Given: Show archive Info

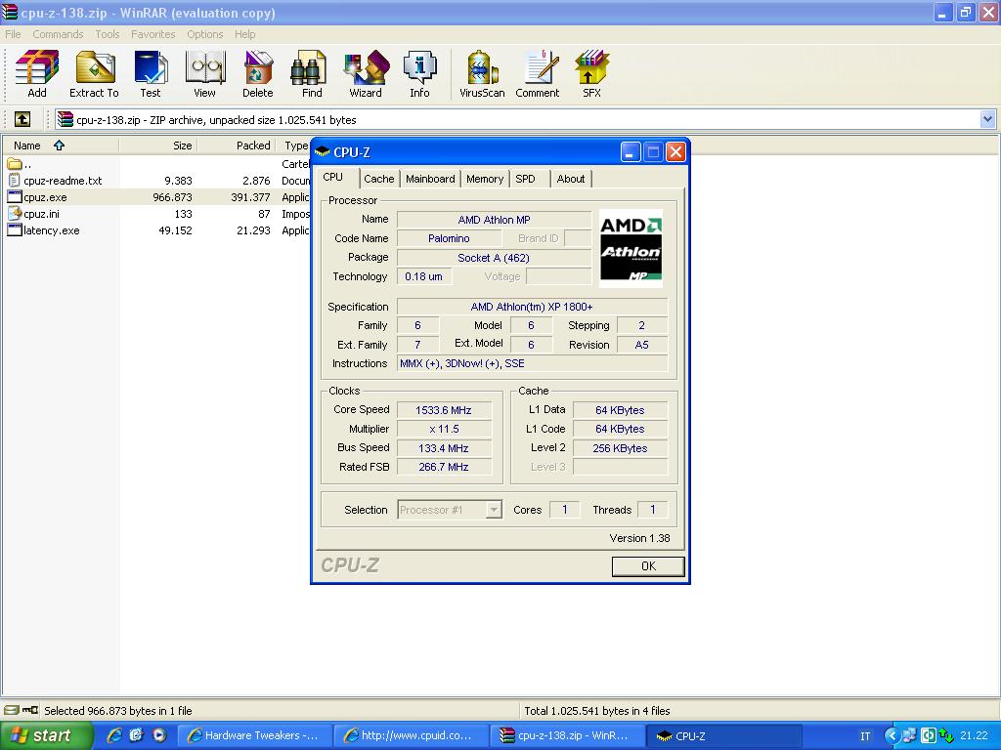Looking at the screenshot, I should [x=420, y=74].
